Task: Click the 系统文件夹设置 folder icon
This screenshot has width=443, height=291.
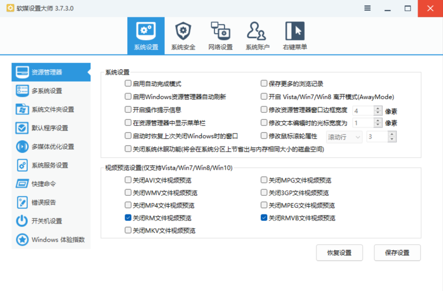Action: pos(22,109)
